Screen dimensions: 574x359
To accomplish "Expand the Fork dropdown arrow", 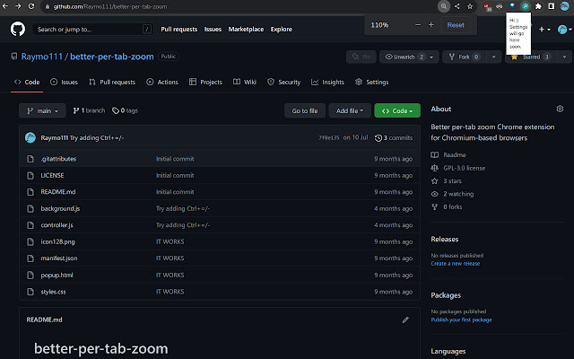I will 493,57.
